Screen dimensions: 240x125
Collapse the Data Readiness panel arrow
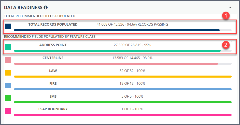coord(230,7)
